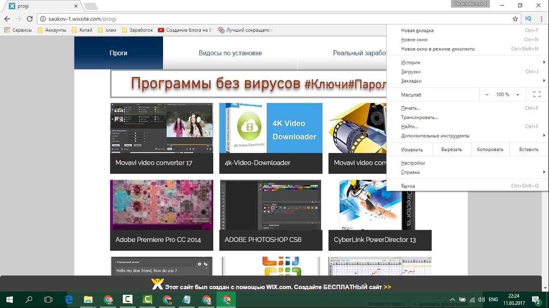The image size is (549, 308).
Task: Focus the address bar with saukov-1.wixsite.com/progi
Action: 279,19
